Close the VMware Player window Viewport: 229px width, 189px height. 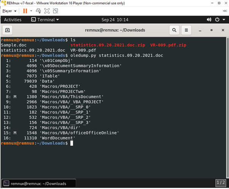click(x=226, y=3)
